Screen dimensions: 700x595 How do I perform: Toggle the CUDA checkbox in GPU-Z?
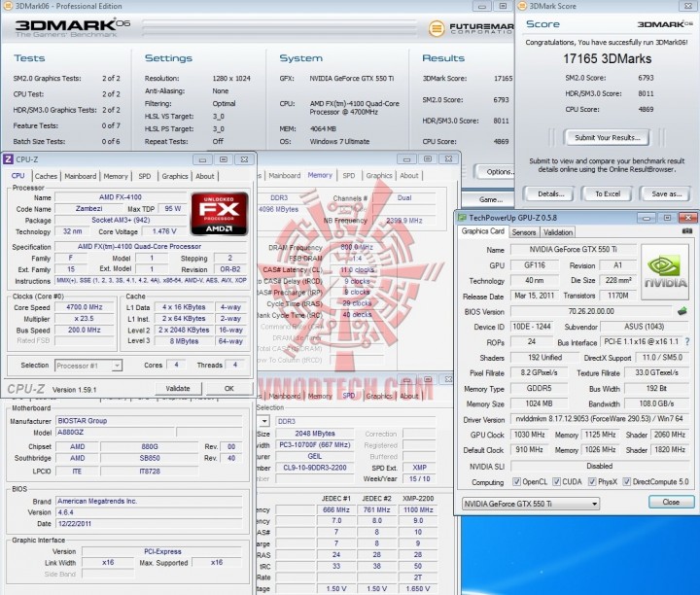point(557,481)
